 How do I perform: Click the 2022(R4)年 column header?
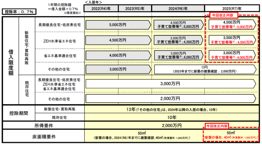101,8
